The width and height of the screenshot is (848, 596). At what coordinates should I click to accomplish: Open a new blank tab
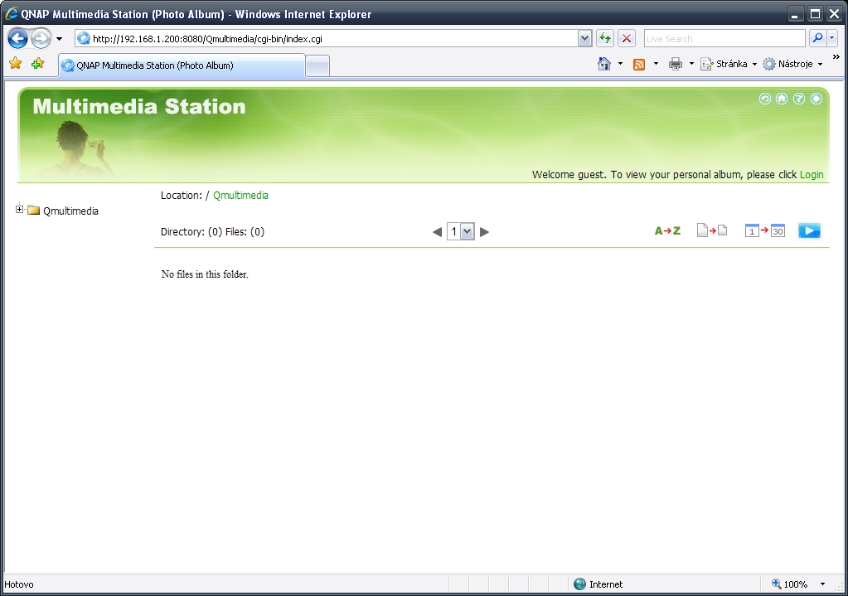[x=317, y=66]
